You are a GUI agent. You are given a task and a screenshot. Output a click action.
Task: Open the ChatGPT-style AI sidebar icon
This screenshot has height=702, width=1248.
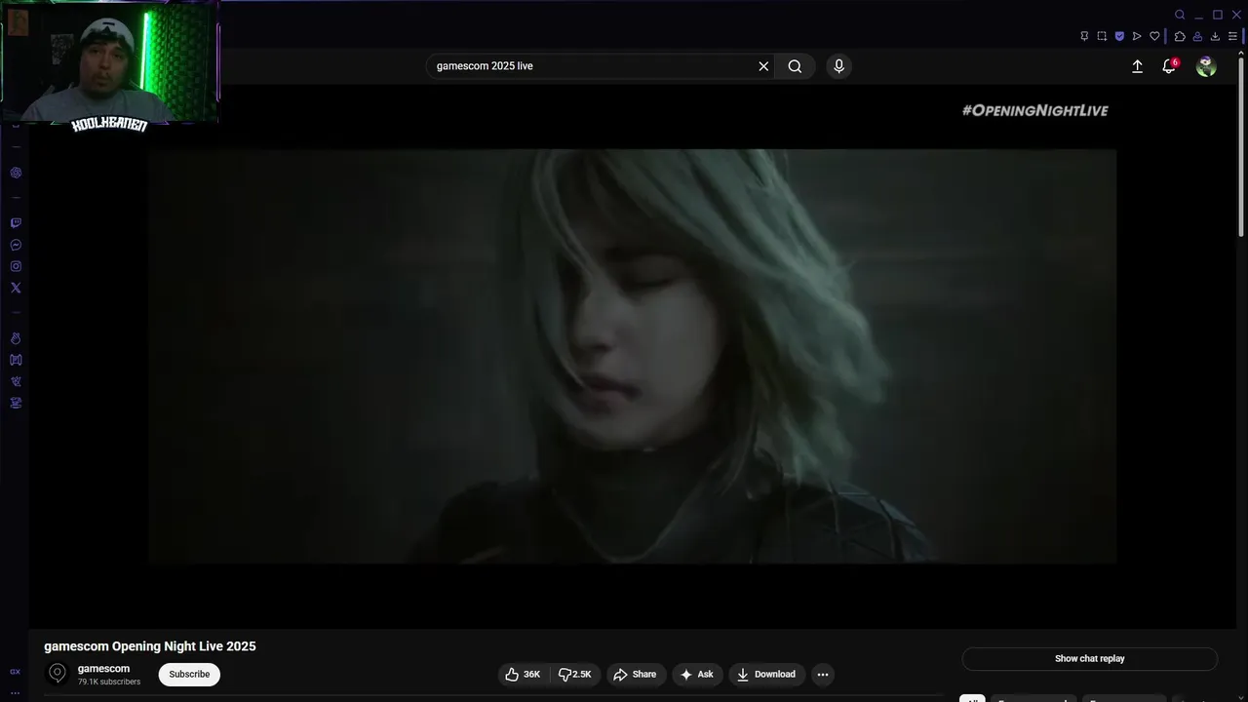(16, 173)
